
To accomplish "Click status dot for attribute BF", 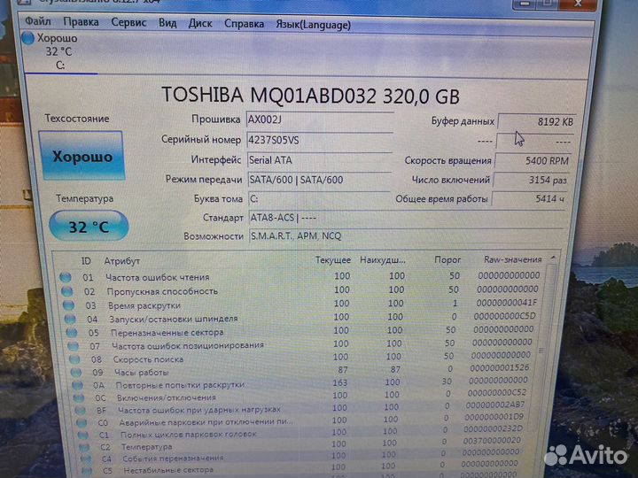I will (x=80, y=411).
